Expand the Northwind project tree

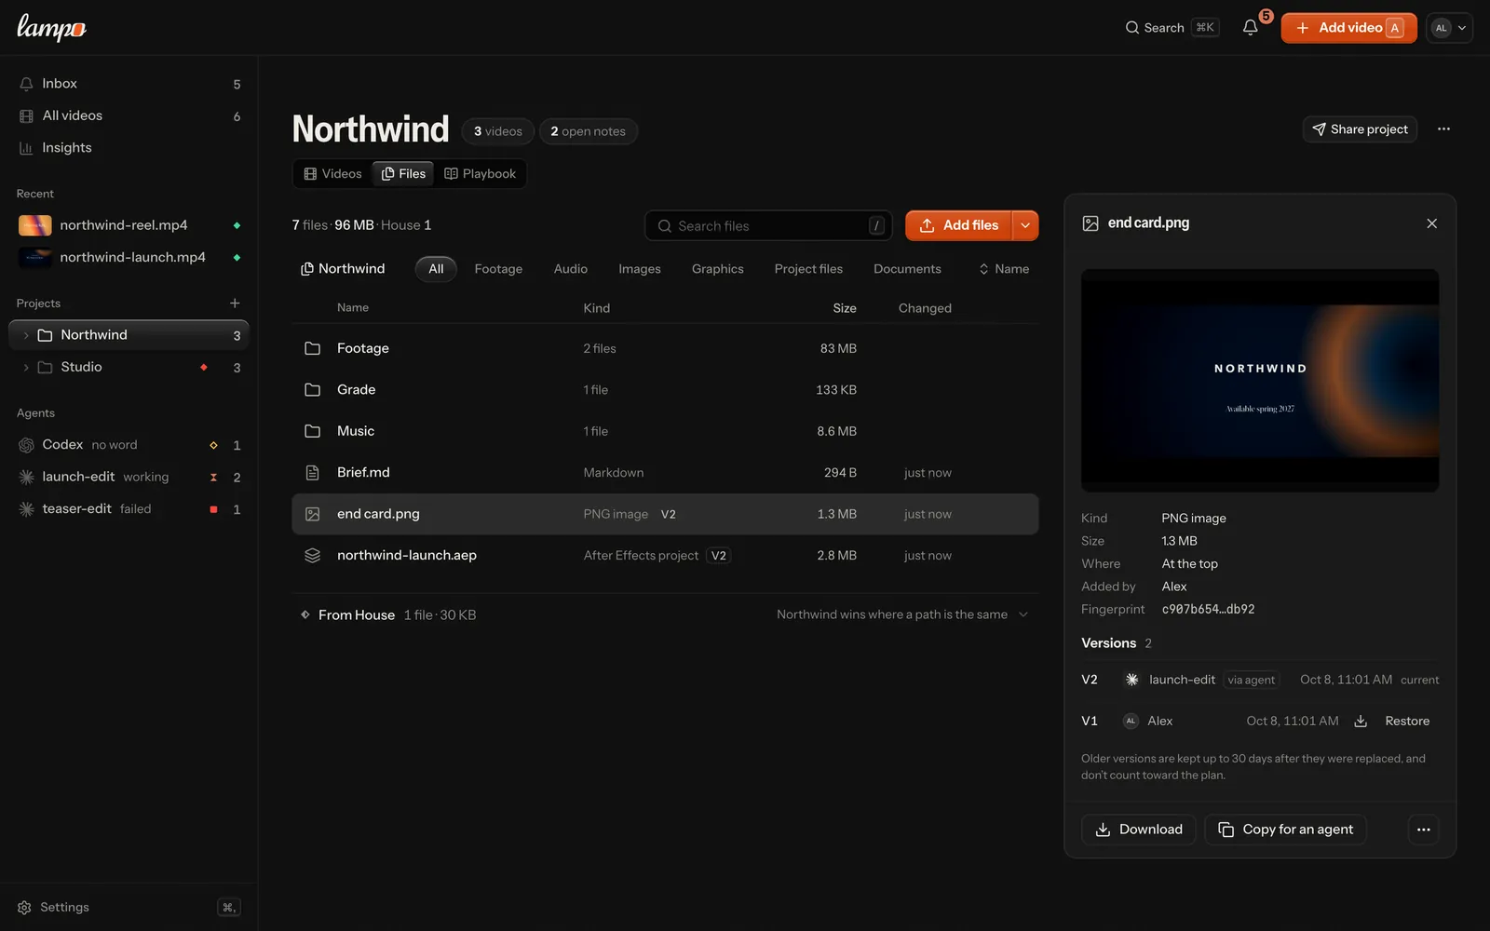tap(25, 335)
